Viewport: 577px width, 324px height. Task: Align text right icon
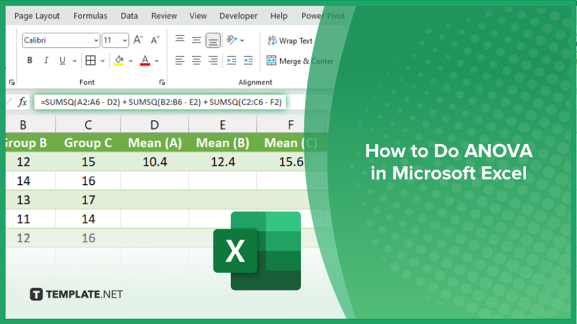pos(213,60)
